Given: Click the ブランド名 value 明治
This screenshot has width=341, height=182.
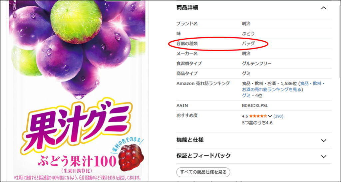Looking at the screenshot, I should (246, 24).
